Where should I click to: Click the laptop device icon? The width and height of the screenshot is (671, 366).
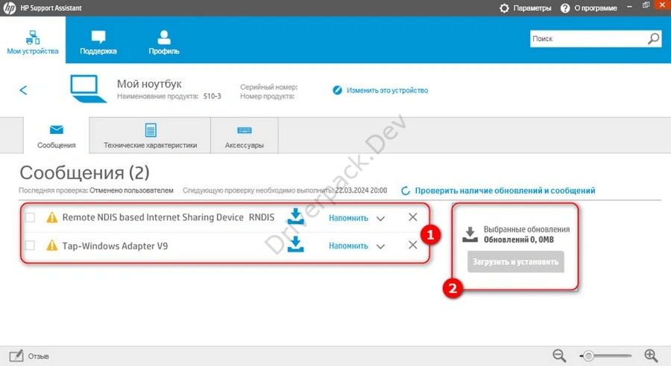coord(88,89)
